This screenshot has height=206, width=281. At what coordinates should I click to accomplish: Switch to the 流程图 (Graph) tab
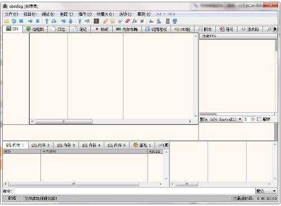pyautogui.click(x=35, y=29)
